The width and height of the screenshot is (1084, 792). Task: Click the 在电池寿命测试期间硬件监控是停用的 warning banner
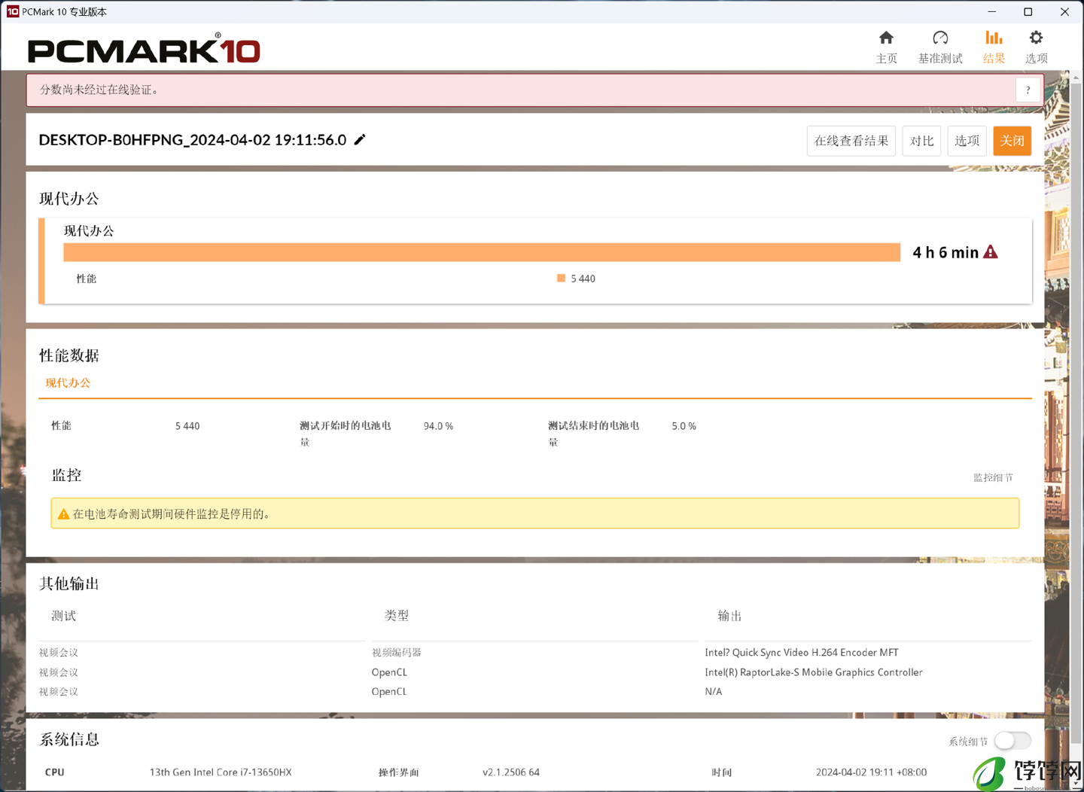534,513
